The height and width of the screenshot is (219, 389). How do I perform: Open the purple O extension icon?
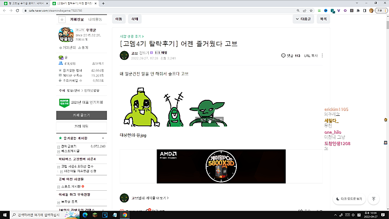point(345,11)
